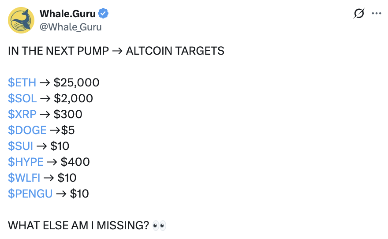The width and height of the screenshot is (388, 239).
Task: Select the $WLFI cashtag link
Action: pos(24,178)
